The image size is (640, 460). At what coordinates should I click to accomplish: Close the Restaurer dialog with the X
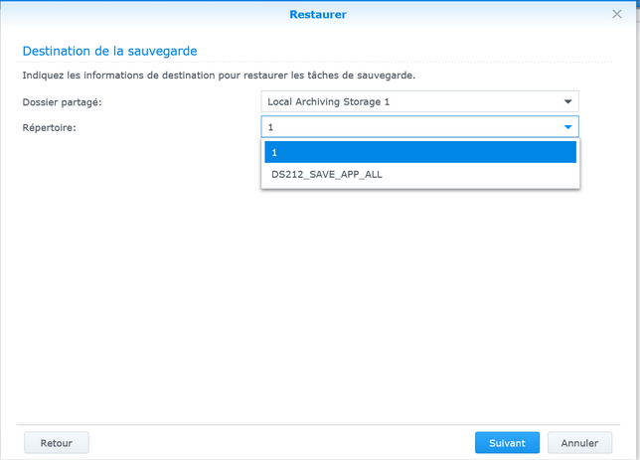point(617,14)
